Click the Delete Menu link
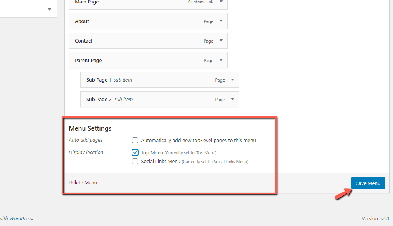This screenshot has height=226, width=393. [83, 182]
